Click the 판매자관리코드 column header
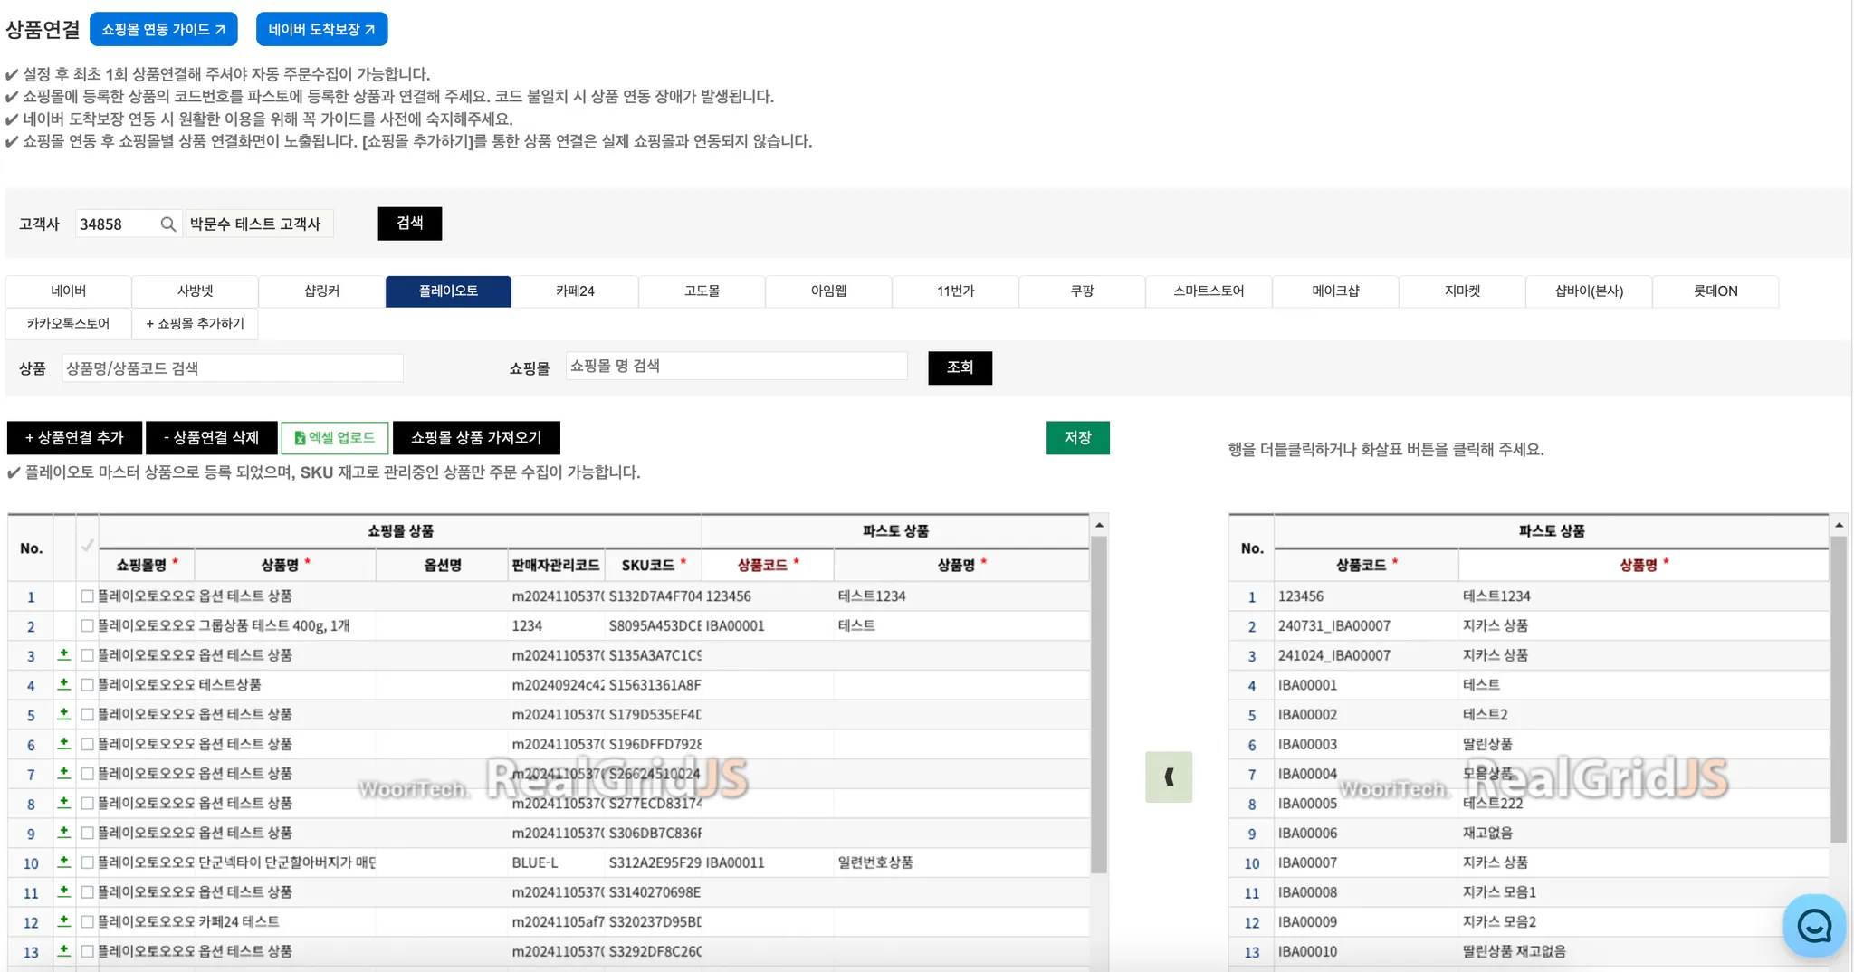This screenshot has width=1854, height=972. point(558,565)
